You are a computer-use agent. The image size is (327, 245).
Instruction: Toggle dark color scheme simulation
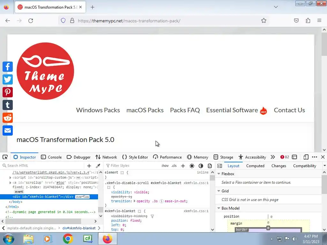coord(201,166)
